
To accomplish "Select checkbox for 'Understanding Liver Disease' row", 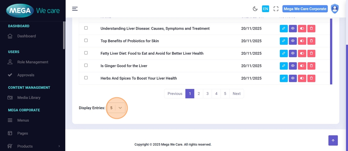I will [86, 28].
